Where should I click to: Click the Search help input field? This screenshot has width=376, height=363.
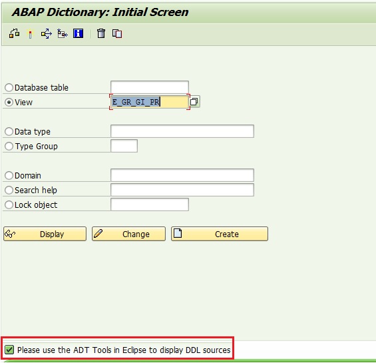click(182, 190)
